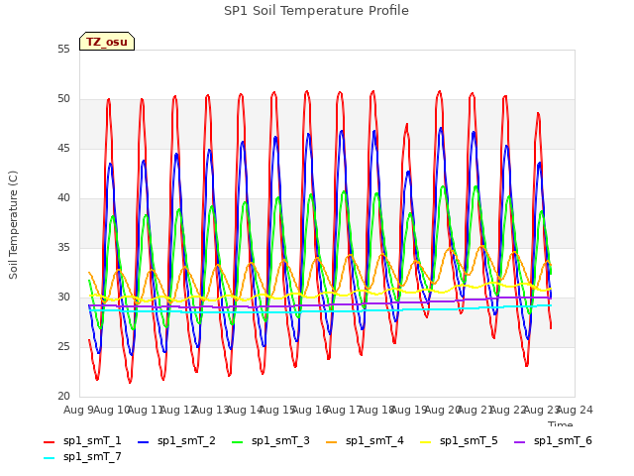The height and width of the screenshot is (476, 634).
Task: Click the Soil Temperature (C) axis label
Action: tap(13, 225)
